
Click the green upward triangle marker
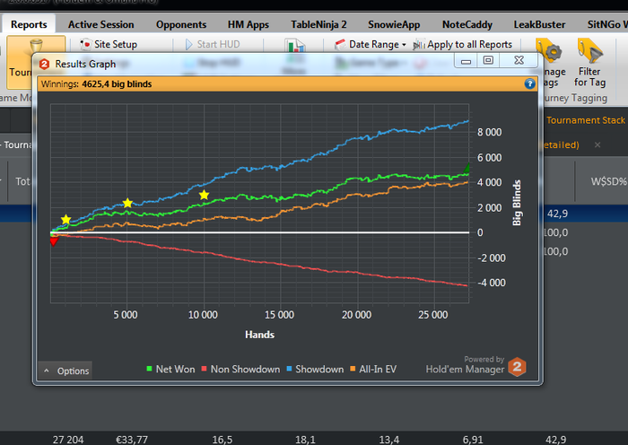coord(467,169)
